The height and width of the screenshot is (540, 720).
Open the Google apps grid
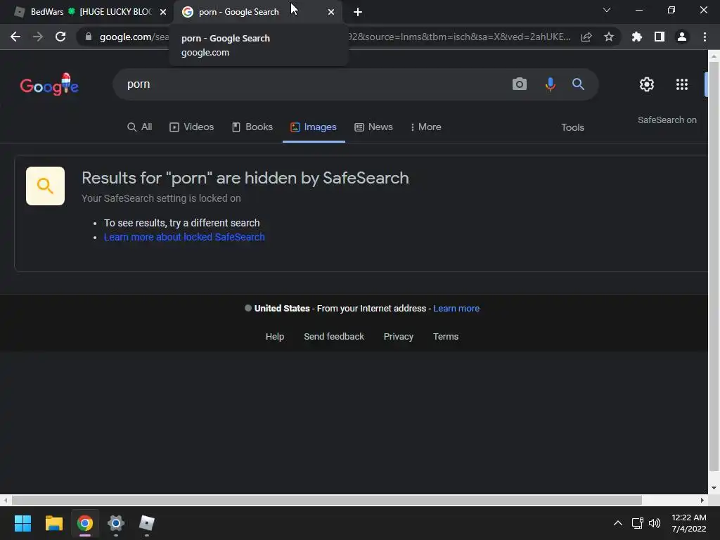click(682, 84)
